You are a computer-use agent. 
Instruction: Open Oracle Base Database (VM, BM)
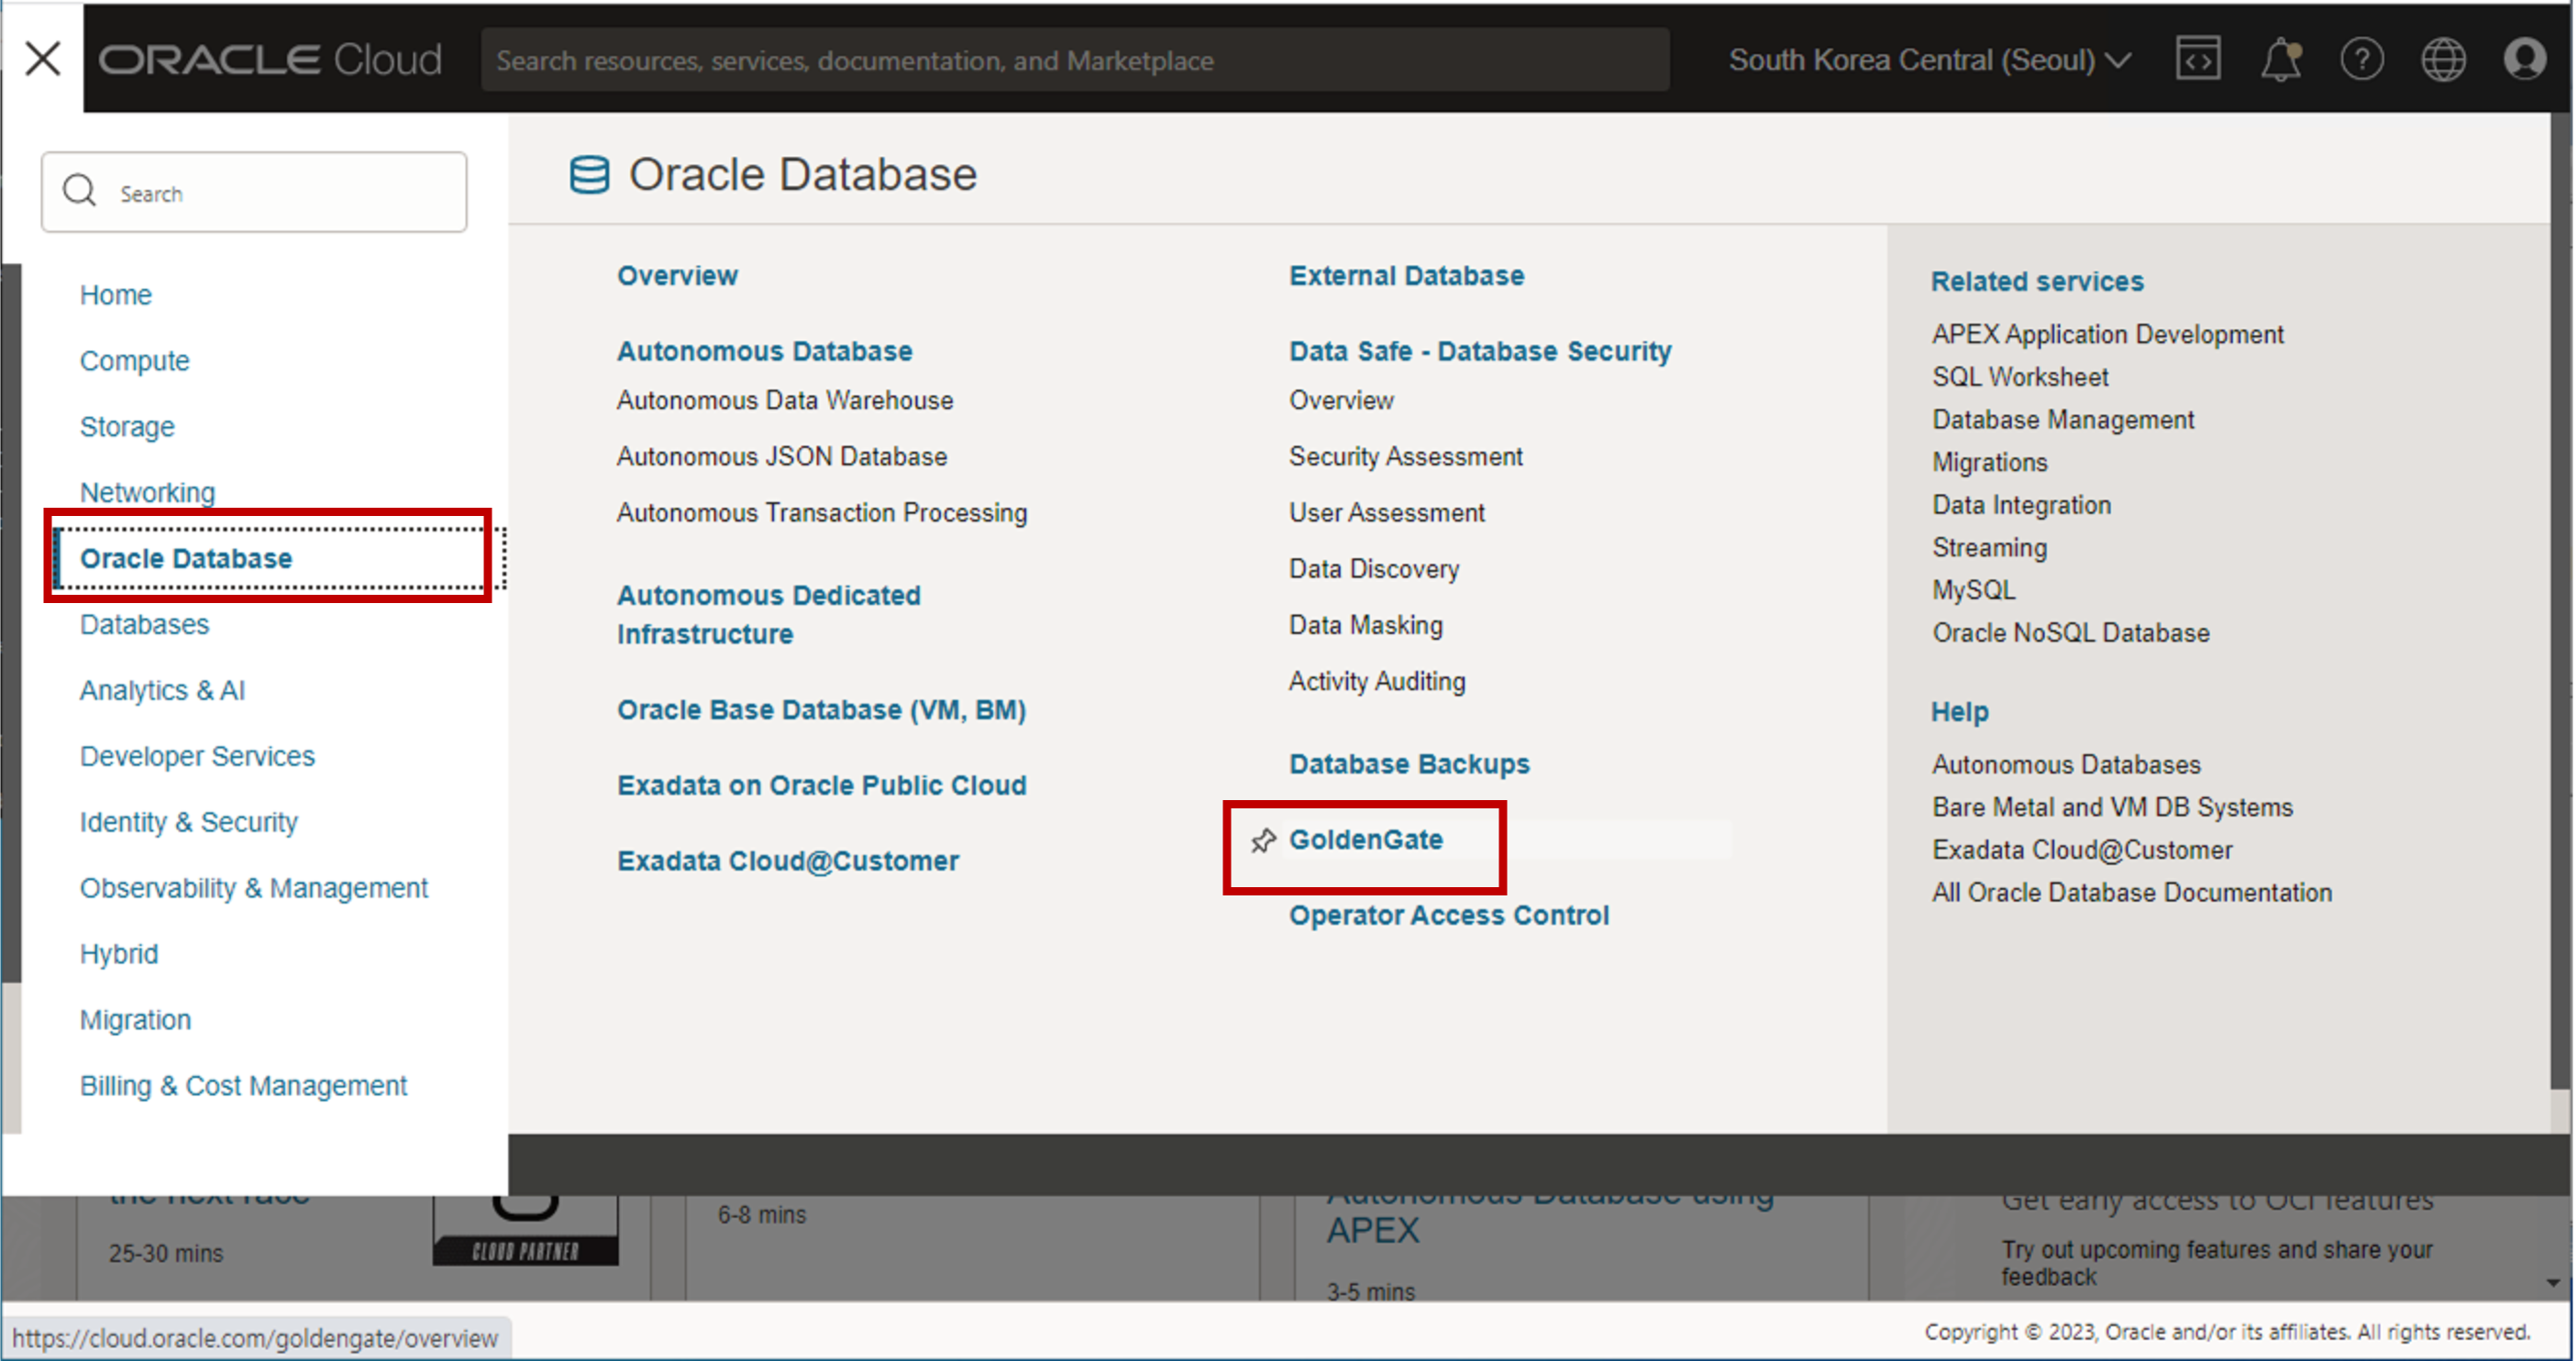click(821, 710)
